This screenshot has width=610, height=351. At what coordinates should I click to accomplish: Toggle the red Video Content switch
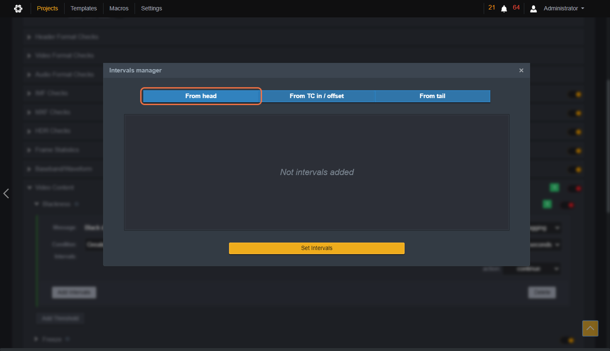pos(575,188)
